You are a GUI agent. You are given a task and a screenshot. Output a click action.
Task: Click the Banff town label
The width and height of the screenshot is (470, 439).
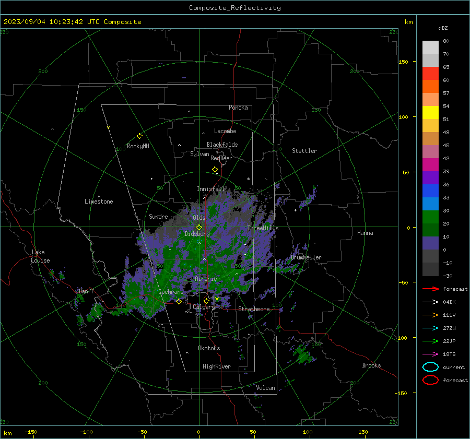[86, 291]
